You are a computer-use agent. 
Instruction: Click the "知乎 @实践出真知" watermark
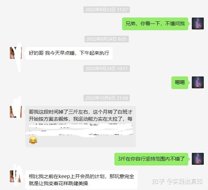tap(177, 182)
